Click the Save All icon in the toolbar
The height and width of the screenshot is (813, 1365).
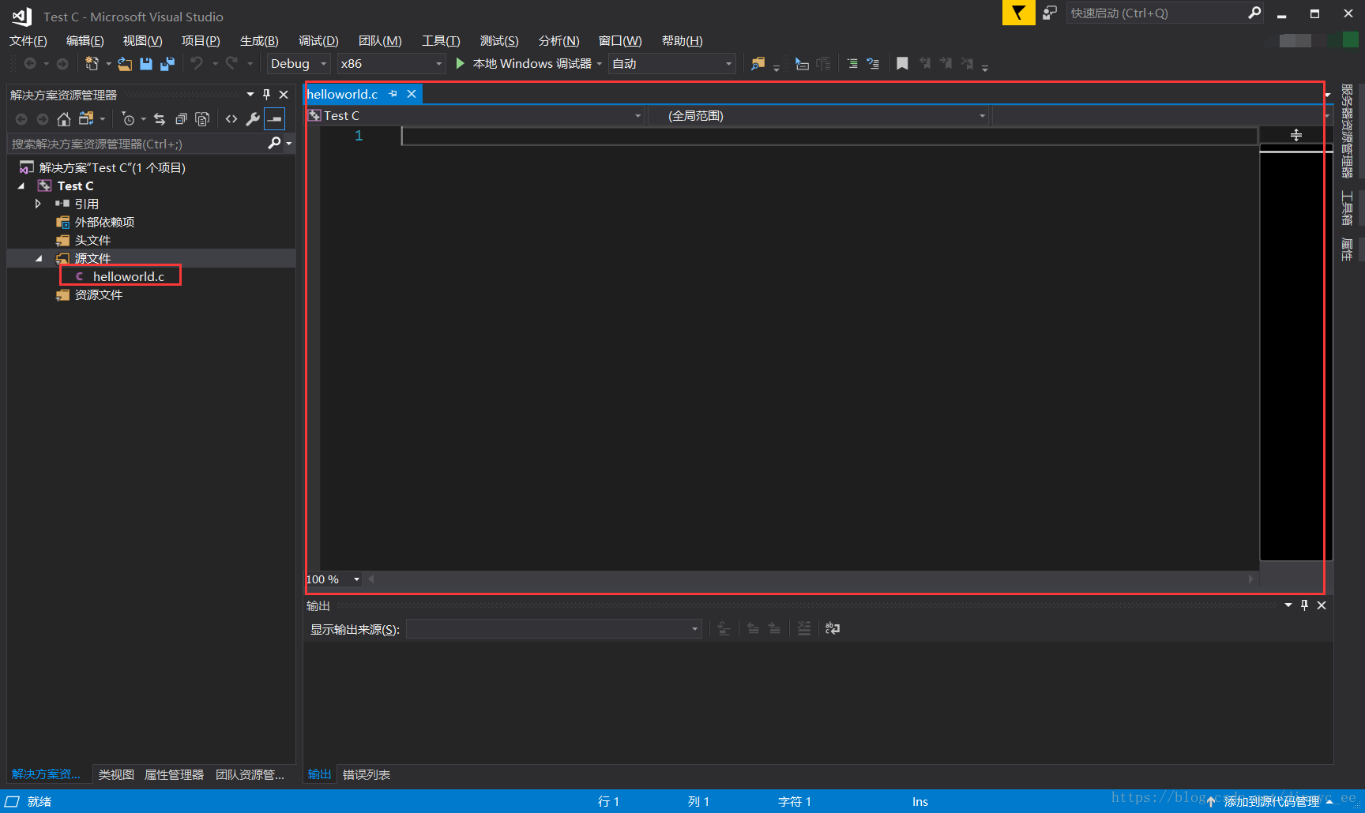pyautogui.click(x=167, y=63)
